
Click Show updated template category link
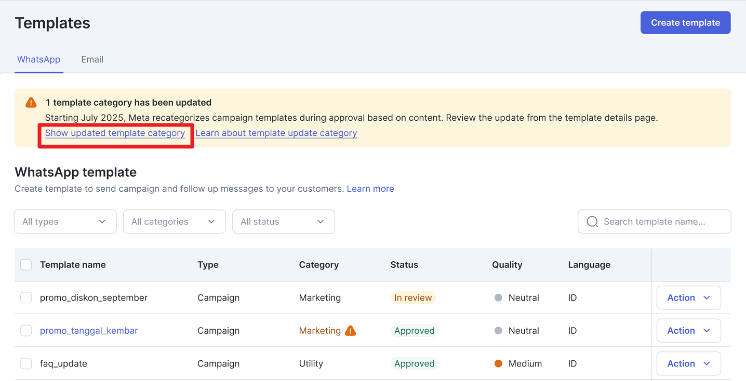pyautogui.click(x=115, y=133)
